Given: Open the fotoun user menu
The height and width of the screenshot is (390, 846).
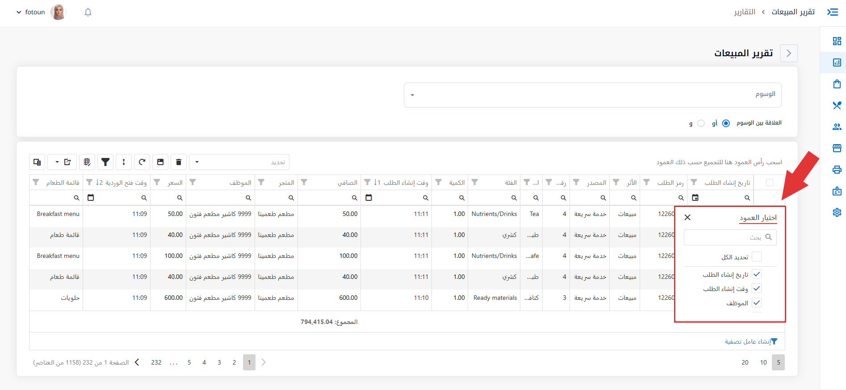Looking at the screenshot, I should tap(41, 12).
